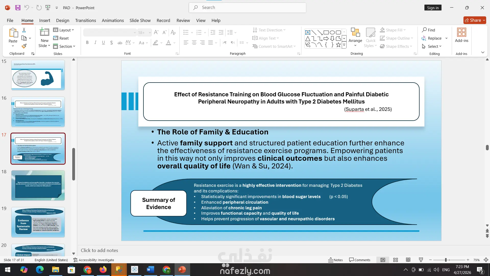The height and width of the screenshot is (276, 490).
Task: Start Slide Show from status bar
Action: coord(421,260)
